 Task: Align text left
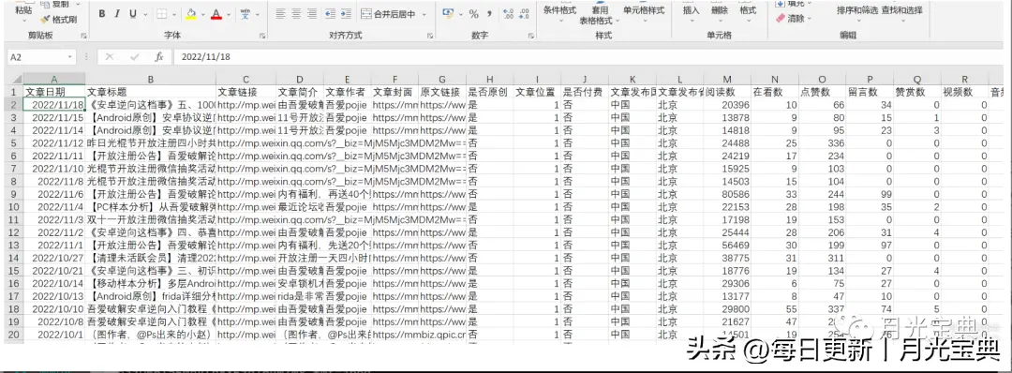click(280, 13)
